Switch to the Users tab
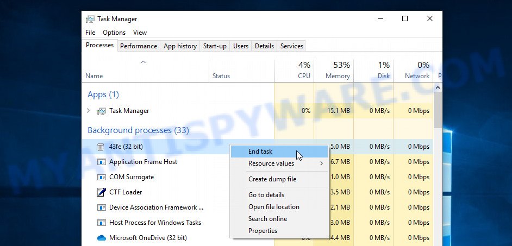The width and height of the screenshot is (512, 246). tap(241, 46)
